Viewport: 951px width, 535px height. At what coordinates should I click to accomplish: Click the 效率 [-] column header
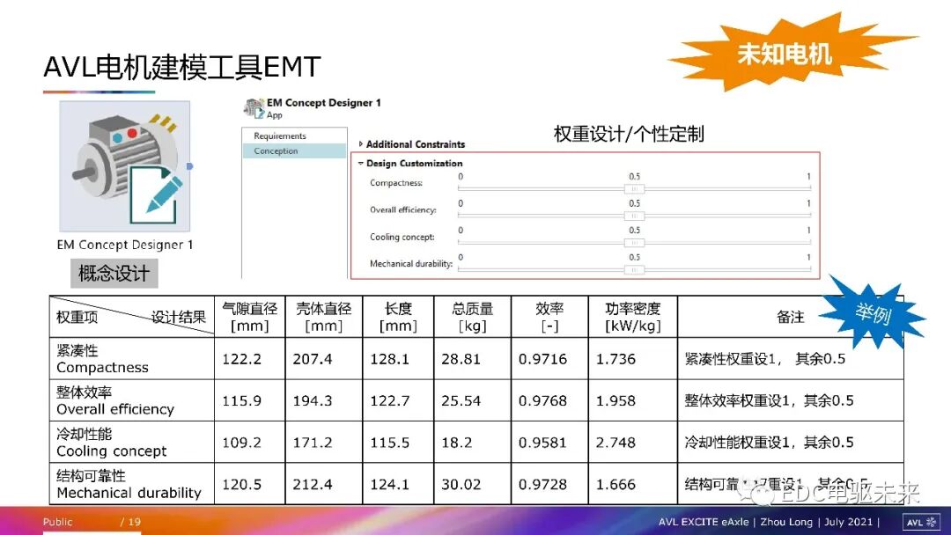(549, 317)
